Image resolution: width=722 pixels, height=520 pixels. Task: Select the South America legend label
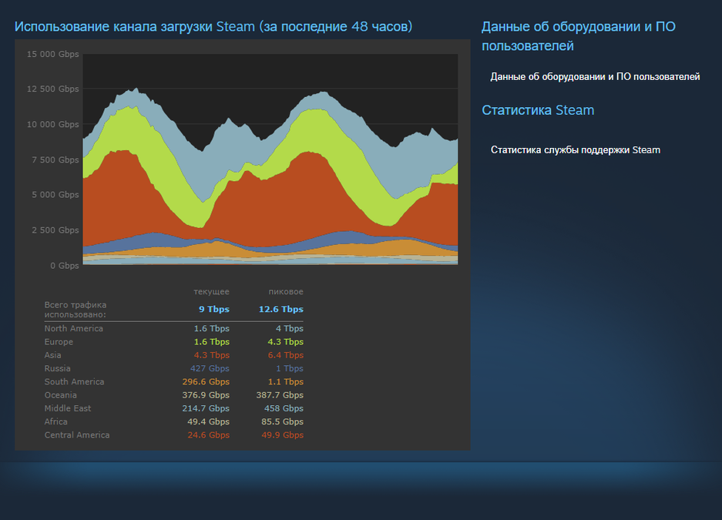[x=74, y=382]
